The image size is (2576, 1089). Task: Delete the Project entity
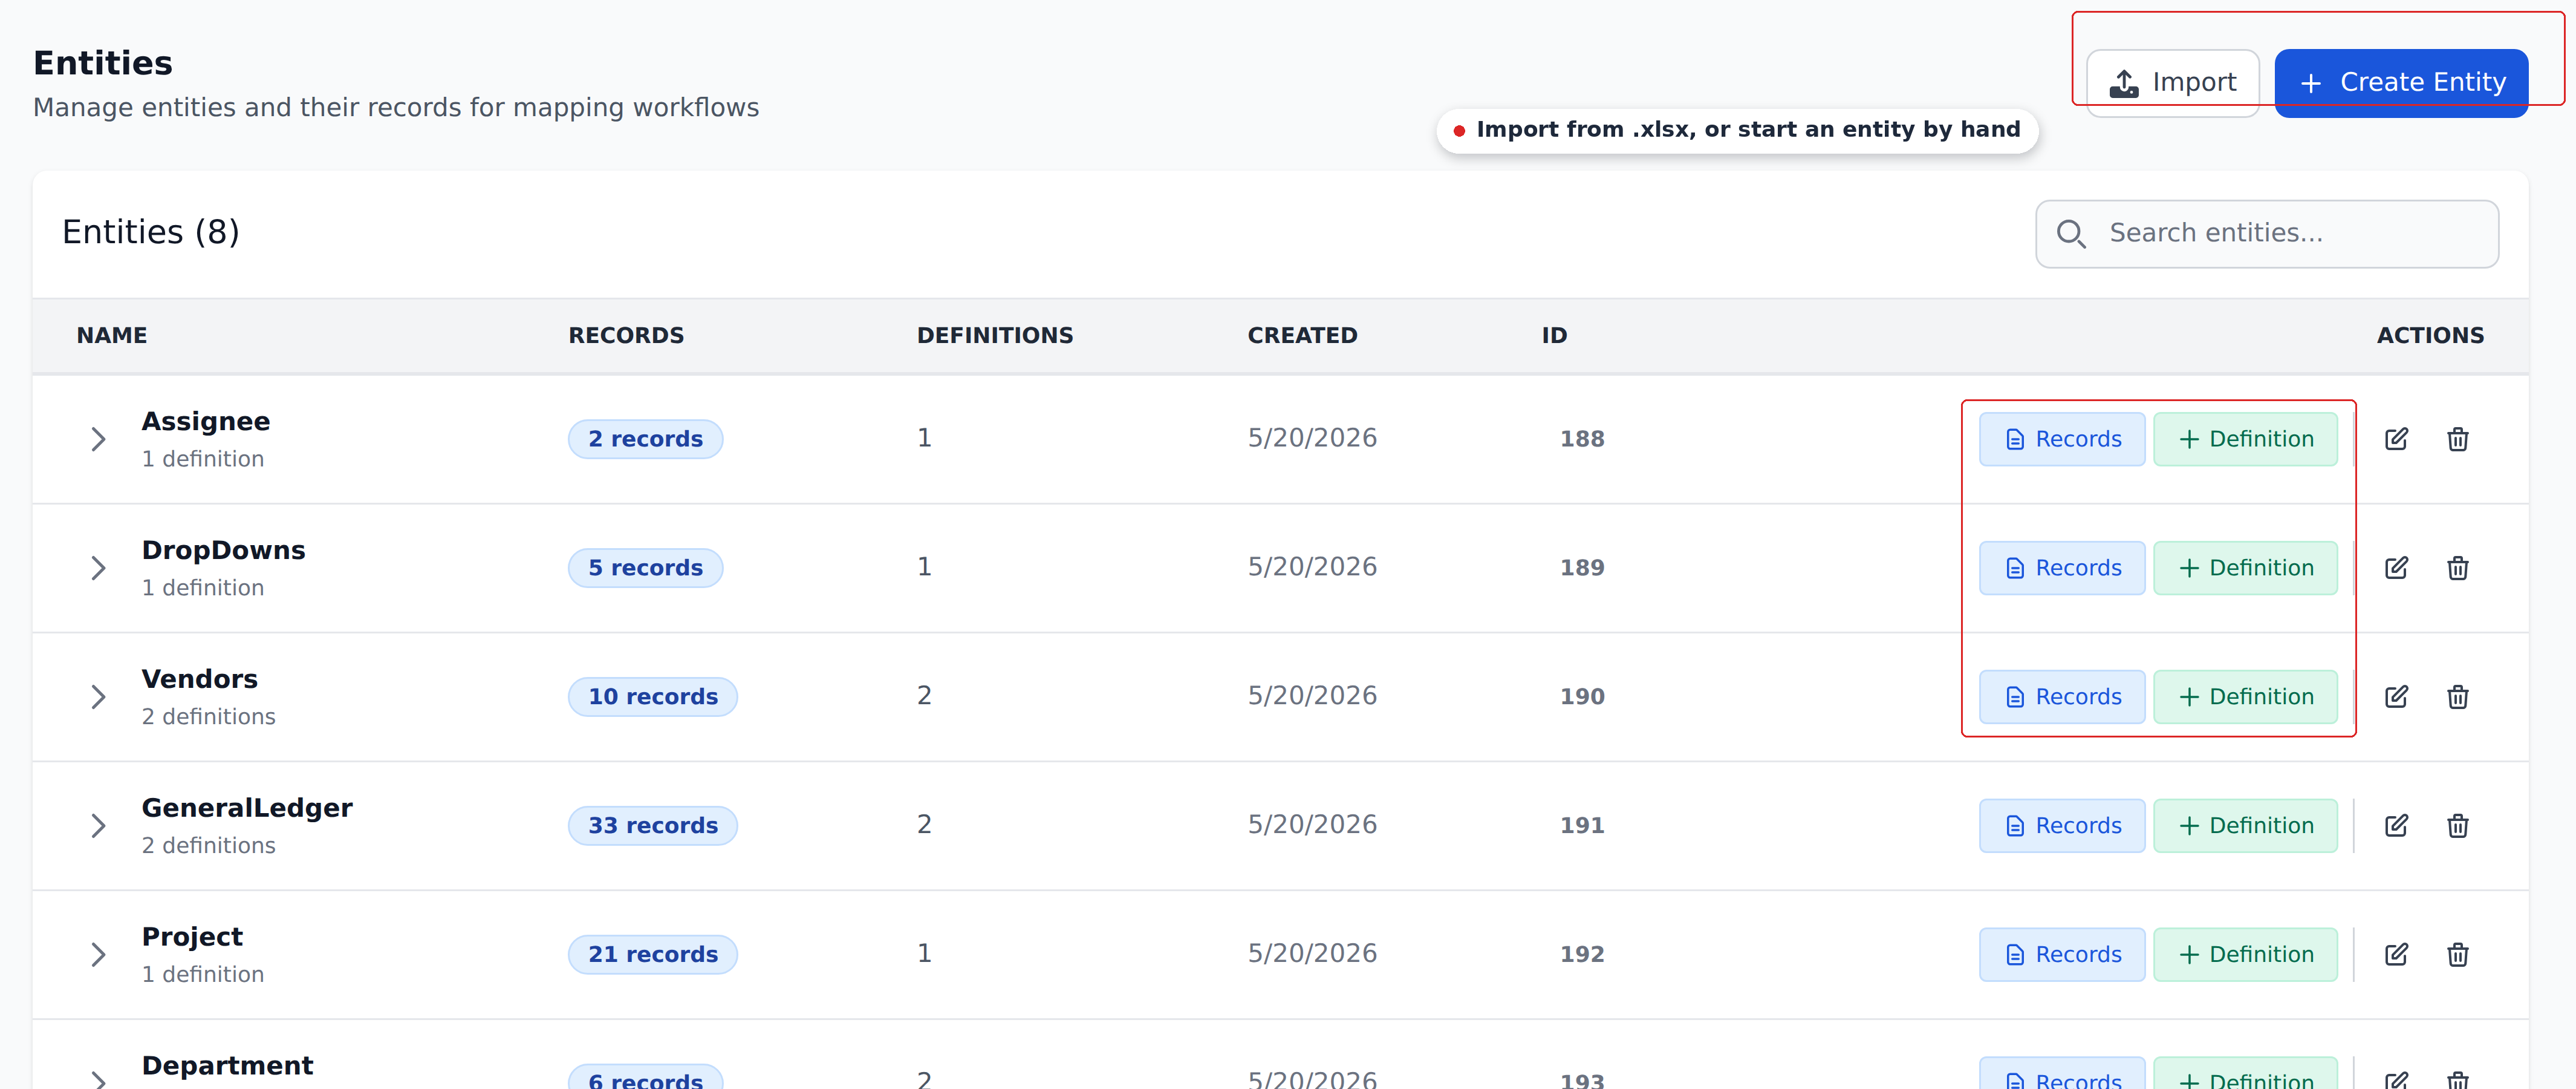[x=2457, y=954]
